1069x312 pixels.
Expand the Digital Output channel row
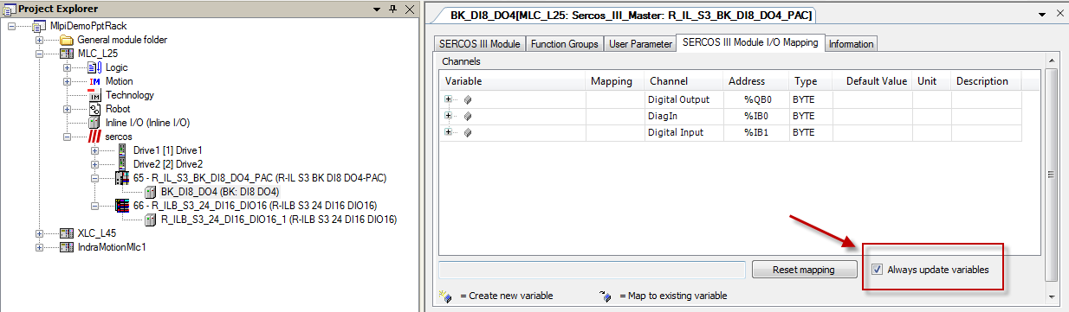point(449,99)
